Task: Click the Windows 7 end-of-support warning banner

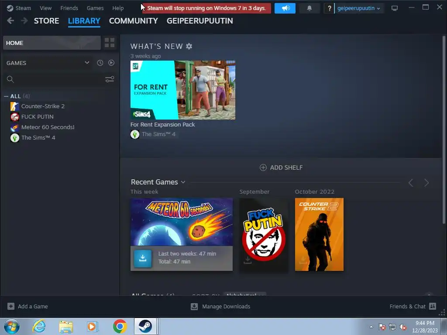Action: [206, 8]
